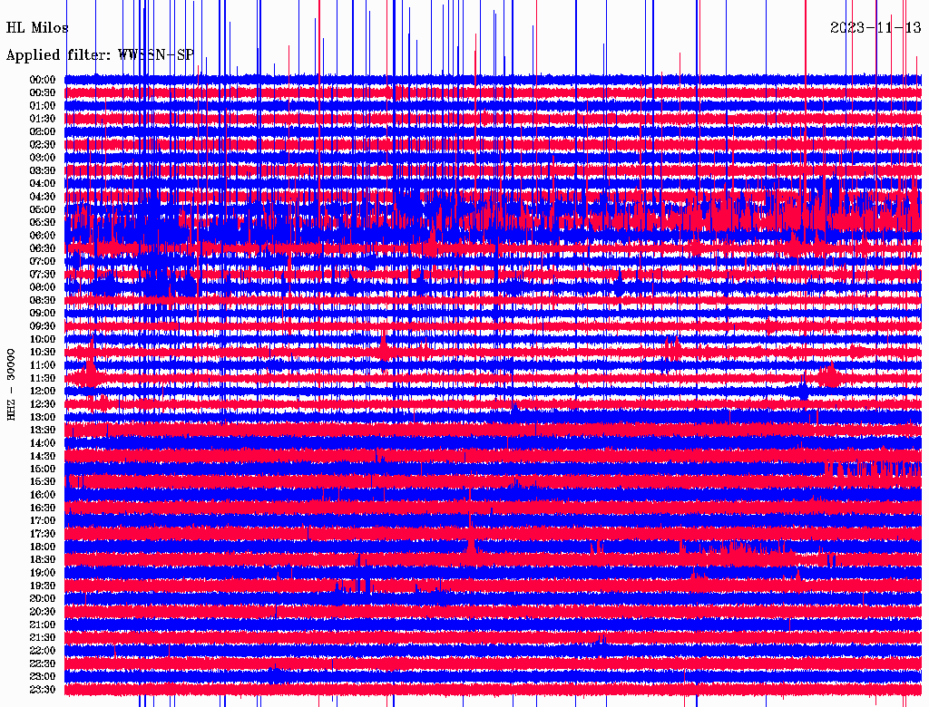Select the 01:00 time label
The image size is (929, 707).
(x=43, y=105)
